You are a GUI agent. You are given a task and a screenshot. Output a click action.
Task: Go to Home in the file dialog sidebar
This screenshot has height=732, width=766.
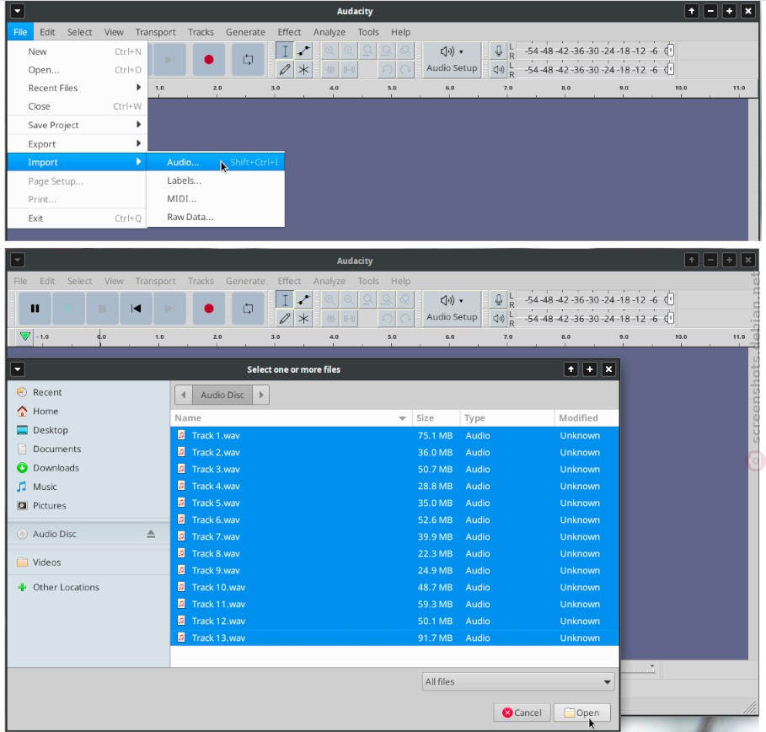[46, 412]
